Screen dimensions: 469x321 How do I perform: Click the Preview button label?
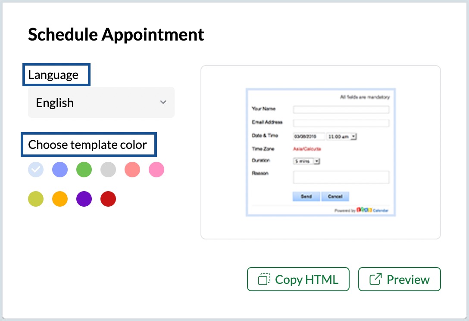408,280
